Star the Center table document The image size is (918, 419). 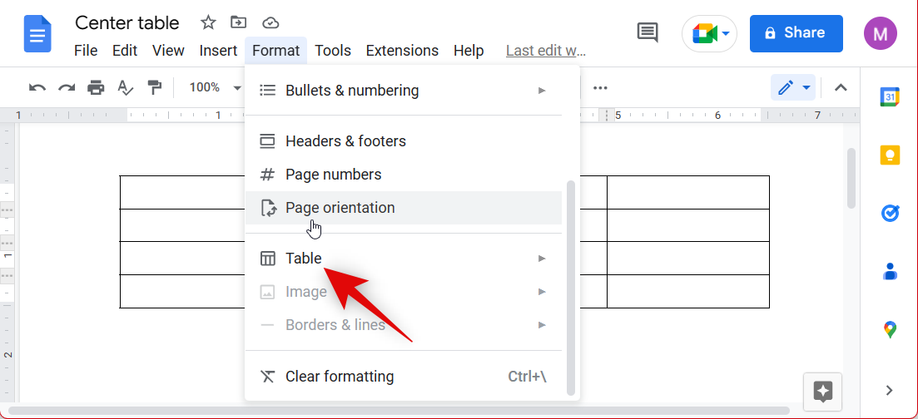click(x=209, y=22)
